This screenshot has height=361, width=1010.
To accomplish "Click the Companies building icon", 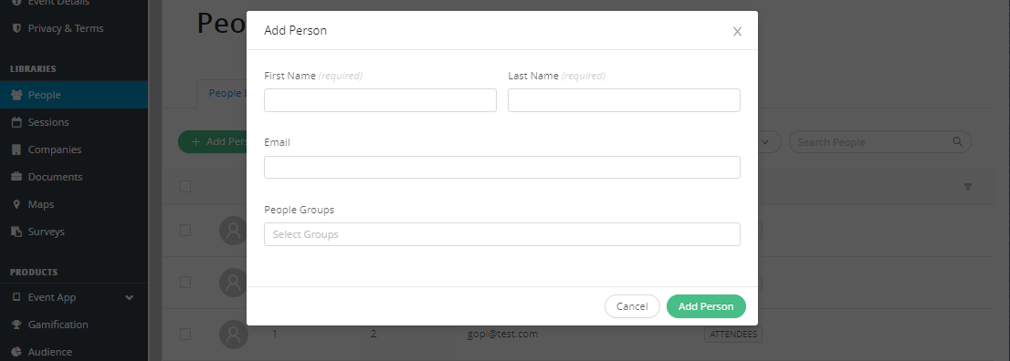I will coord(16,150).
